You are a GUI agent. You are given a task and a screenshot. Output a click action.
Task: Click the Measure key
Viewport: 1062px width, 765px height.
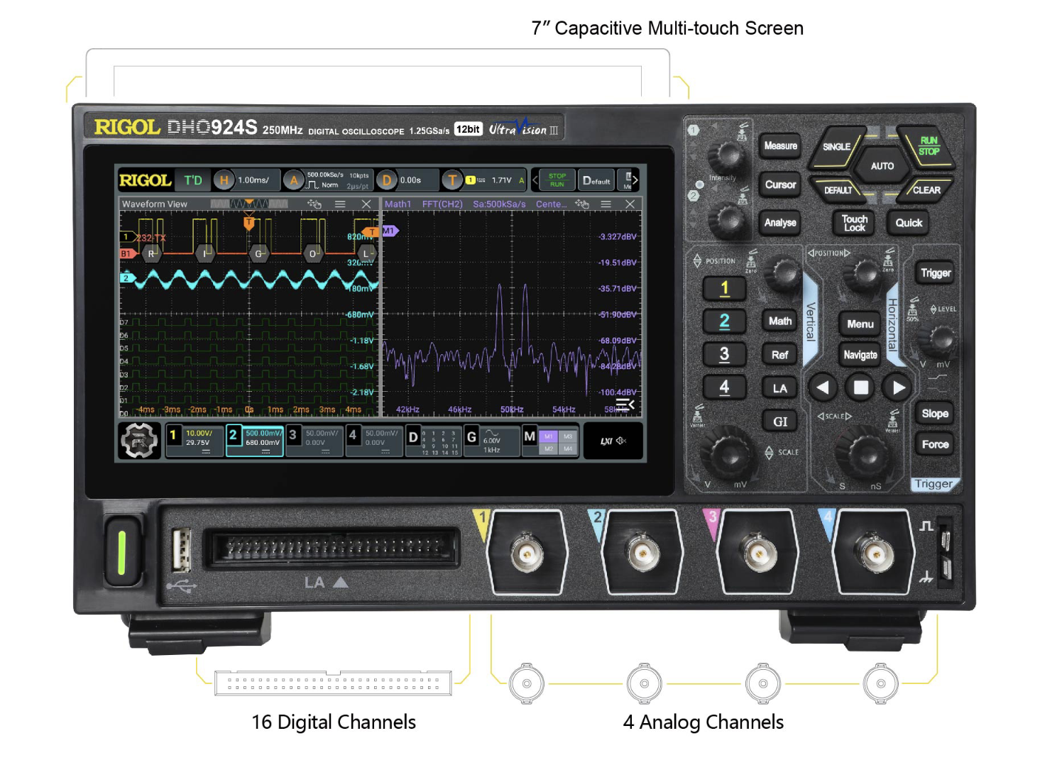(x=780, y=146)
